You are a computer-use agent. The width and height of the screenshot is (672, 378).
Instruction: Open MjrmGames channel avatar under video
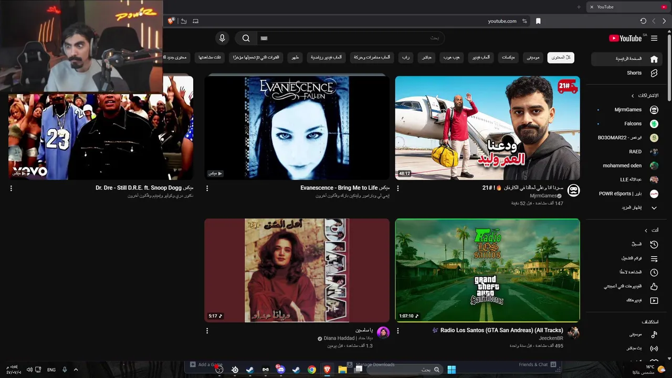click(574, 191)
